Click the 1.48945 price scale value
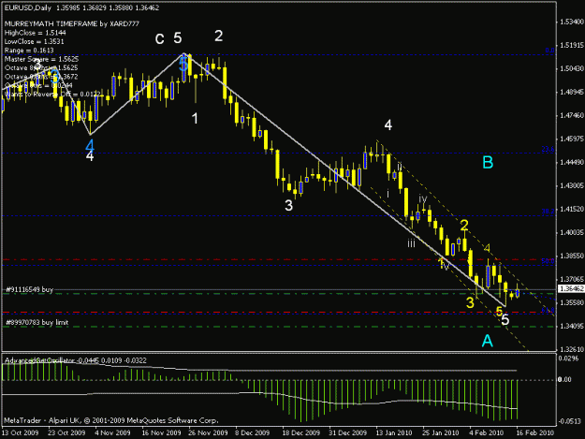The width and height of the screenshot is (585, 439). click(x=571, y=92)
